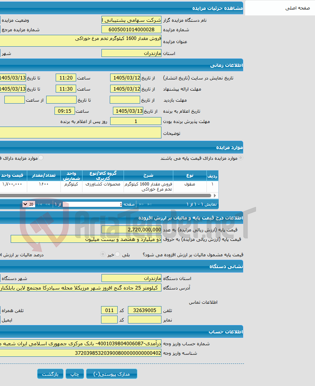This screenshot has width=315, height=386.
Task: Click the چاپ print button
Action: 75,374
